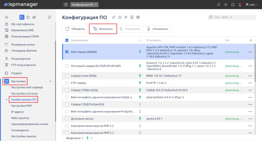Click the table's vertical scrollbar
Viewport: 262px width, 141px height.
point(255,63)
